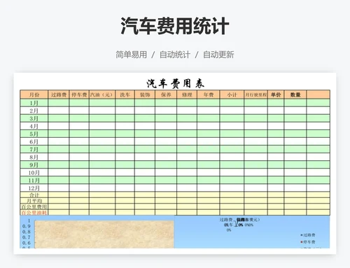The image size is (350, 268).
Task: Click the 2月 停车费 cell
Action: click(79, 111)
